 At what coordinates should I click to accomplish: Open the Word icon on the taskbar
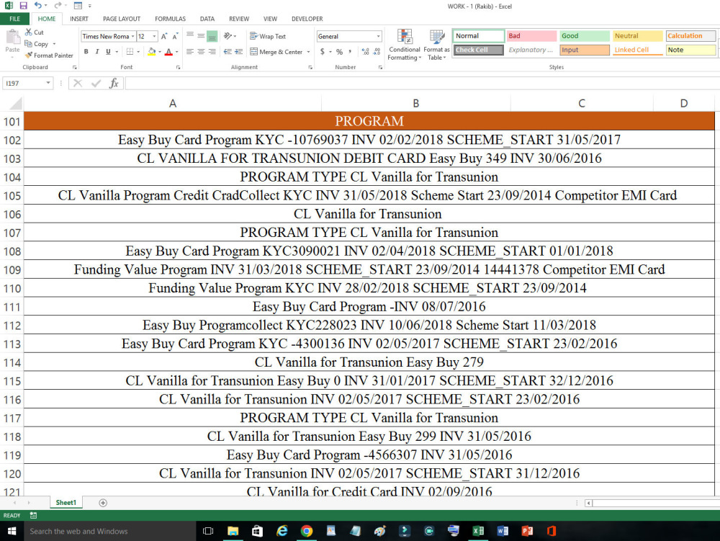point(503,531)
